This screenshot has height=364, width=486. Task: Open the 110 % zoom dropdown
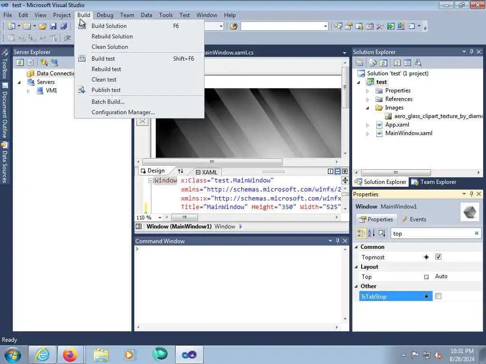pyautogui.click(x=160, y=218)
